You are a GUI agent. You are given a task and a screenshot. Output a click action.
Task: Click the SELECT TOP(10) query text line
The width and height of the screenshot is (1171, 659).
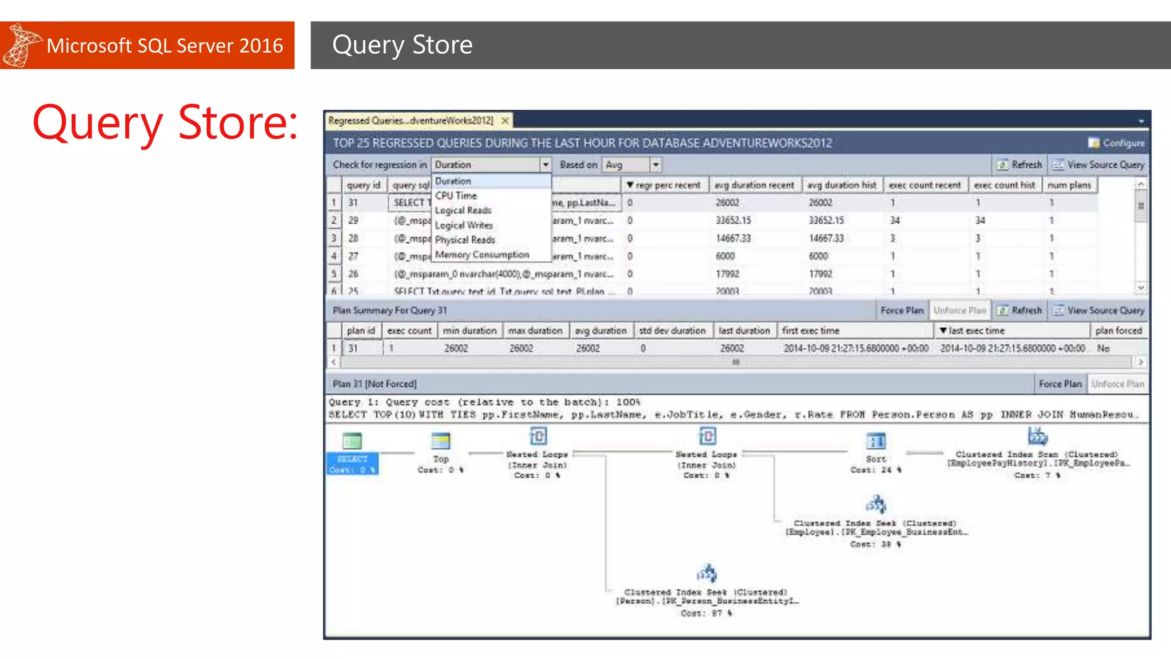click(x=734, y=415)
